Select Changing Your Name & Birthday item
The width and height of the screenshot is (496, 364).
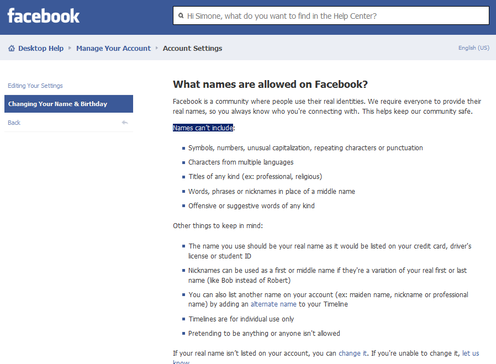click(x=58, y=104)
